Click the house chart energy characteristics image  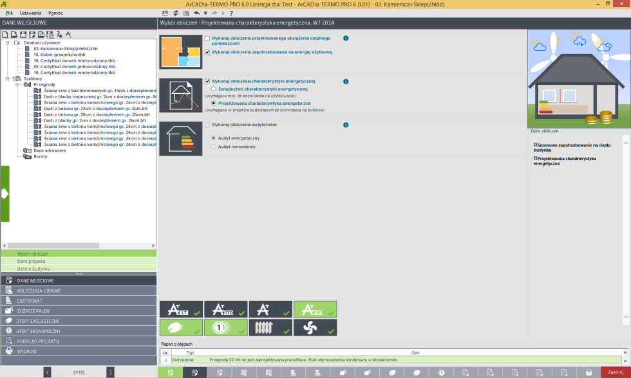[x=181, y=95]
